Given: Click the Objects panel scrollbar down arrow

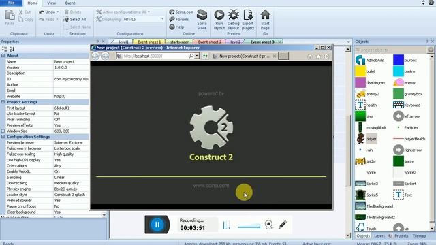Looking at the screenshot, I should [432, 229].
